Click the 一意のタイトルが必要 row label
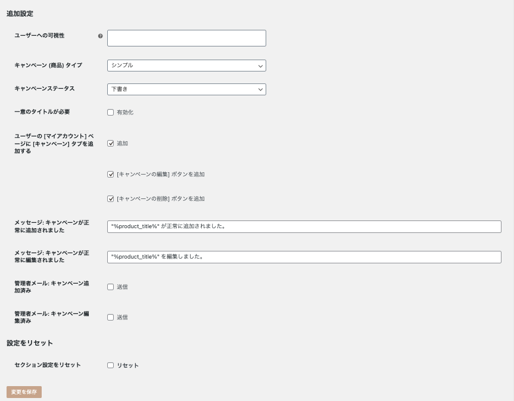 point(42,111)
